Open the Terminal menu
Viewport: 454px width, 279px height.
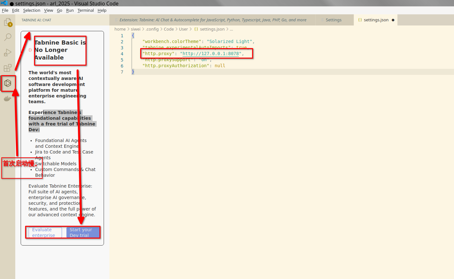[x=86, y=10]
